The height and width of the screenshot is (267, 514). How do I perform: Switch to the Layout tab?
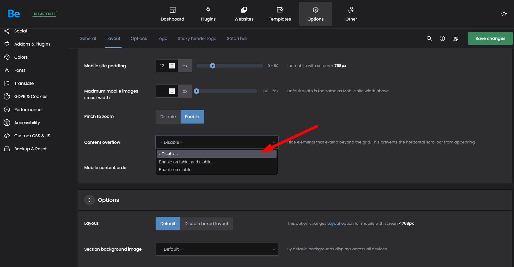click(113, 38)
